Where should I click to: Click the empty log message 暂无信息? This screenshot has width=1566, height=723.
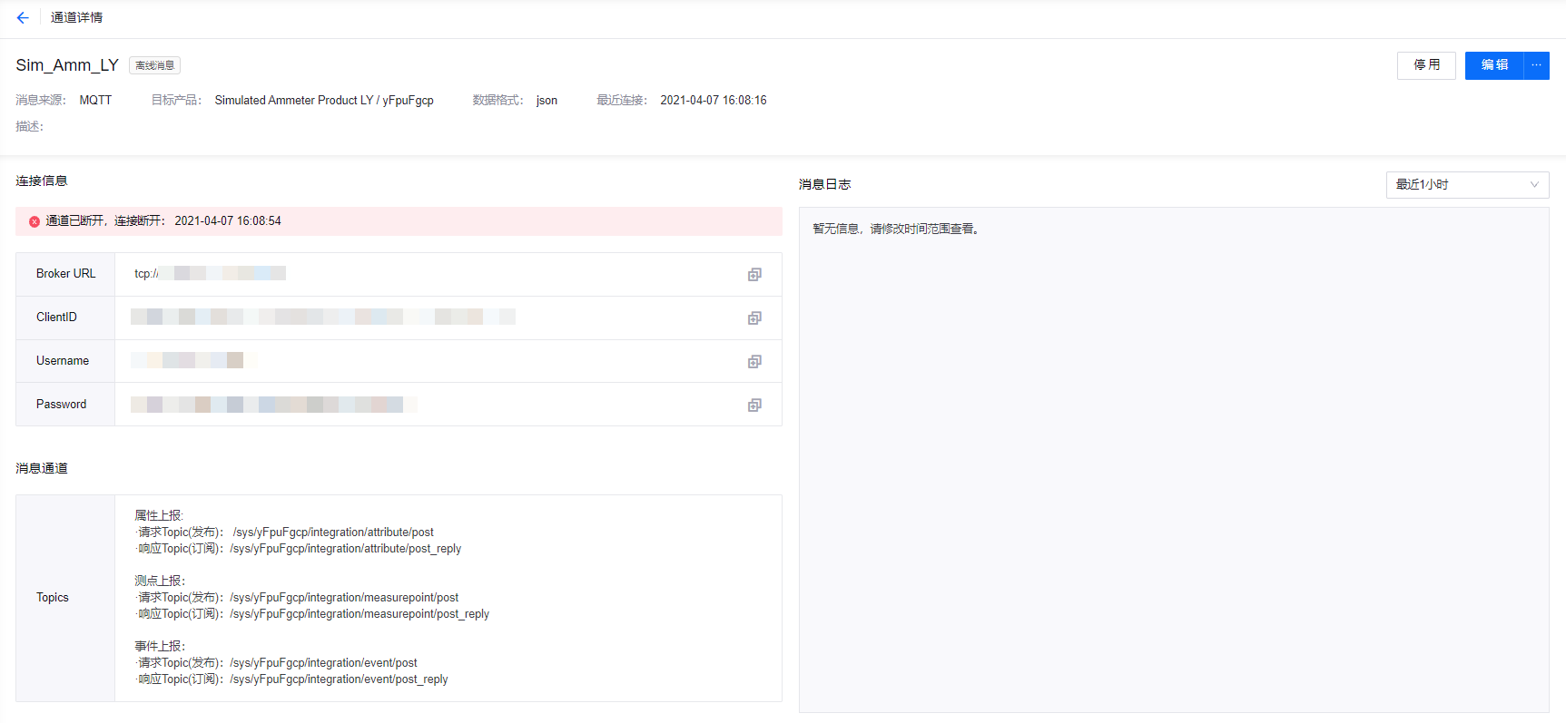click(896, 229)
